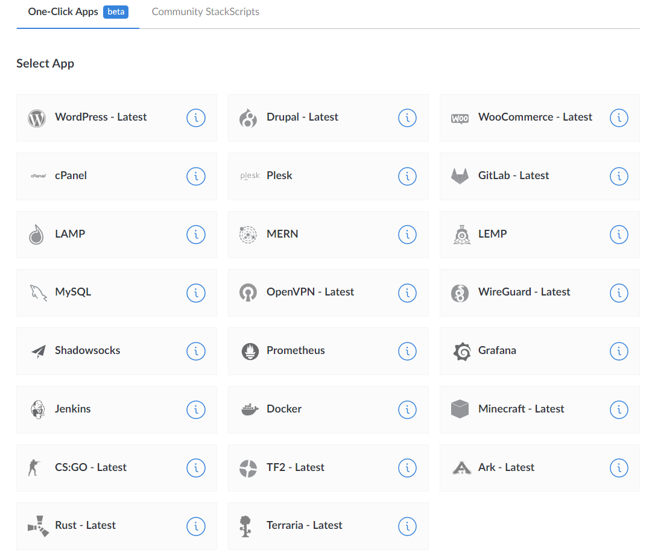This screenshot has width=655, height=553.
Task: Select the One-Click Apps tab
Action: click(63, 12)
